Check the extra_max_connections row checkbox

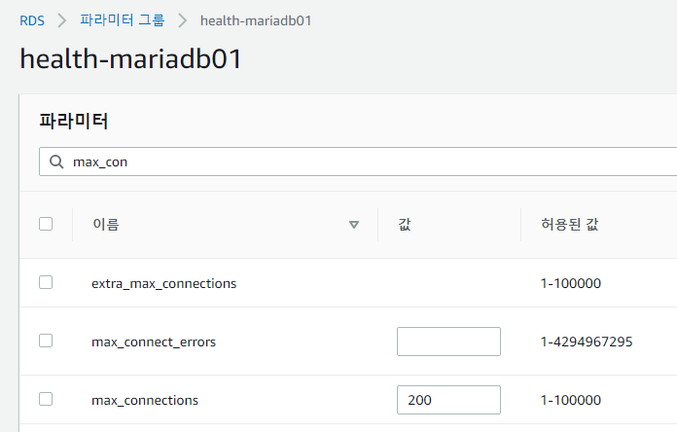click(x=46, y=282)
